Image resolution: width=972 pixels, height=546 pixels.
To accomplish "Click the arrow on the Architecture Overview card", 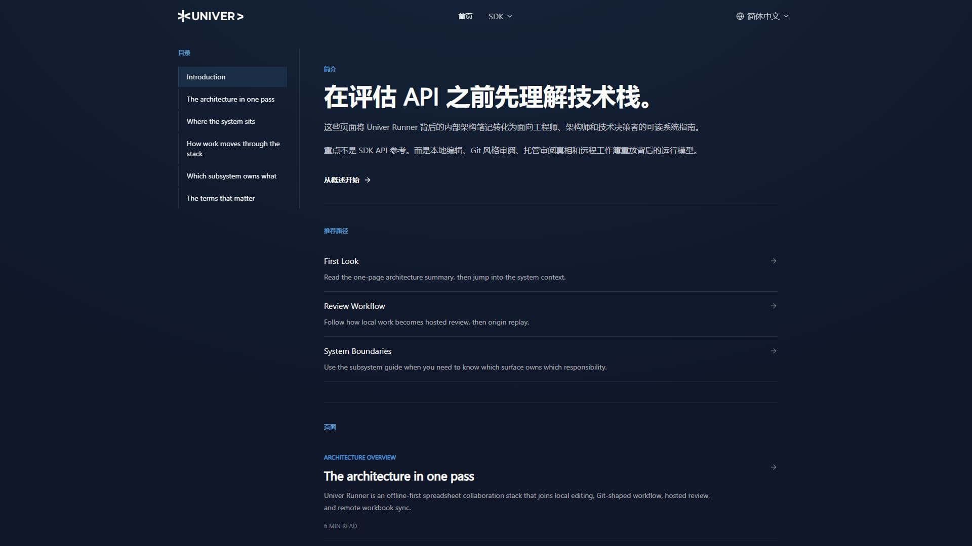I will point(774,467).
